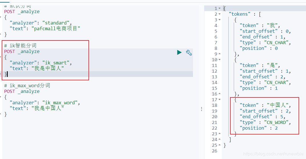This screenshot has width=306, height=159.
Task: Click fold marker at line 24
Action: point(220,139)
